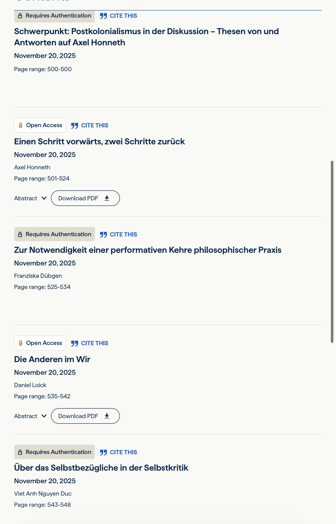This screenshot has height=524, width=336.
Task: Click quote icon for Die Anderen im Wir
Action: coord(74,343)
